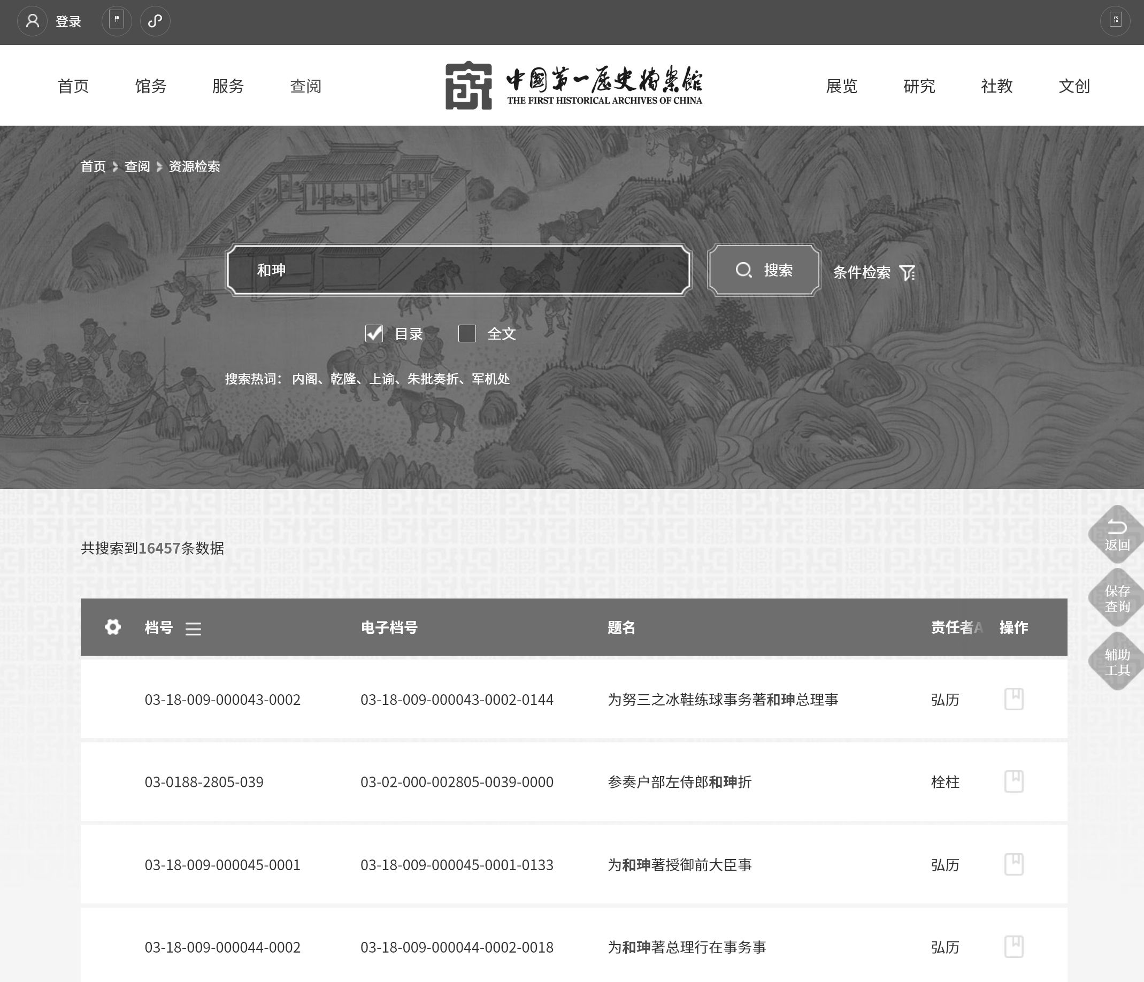Click 电子档号 03-18-009-000043-0002-0144
This screenshot has width=1144, height=982.
pos(457,700)
